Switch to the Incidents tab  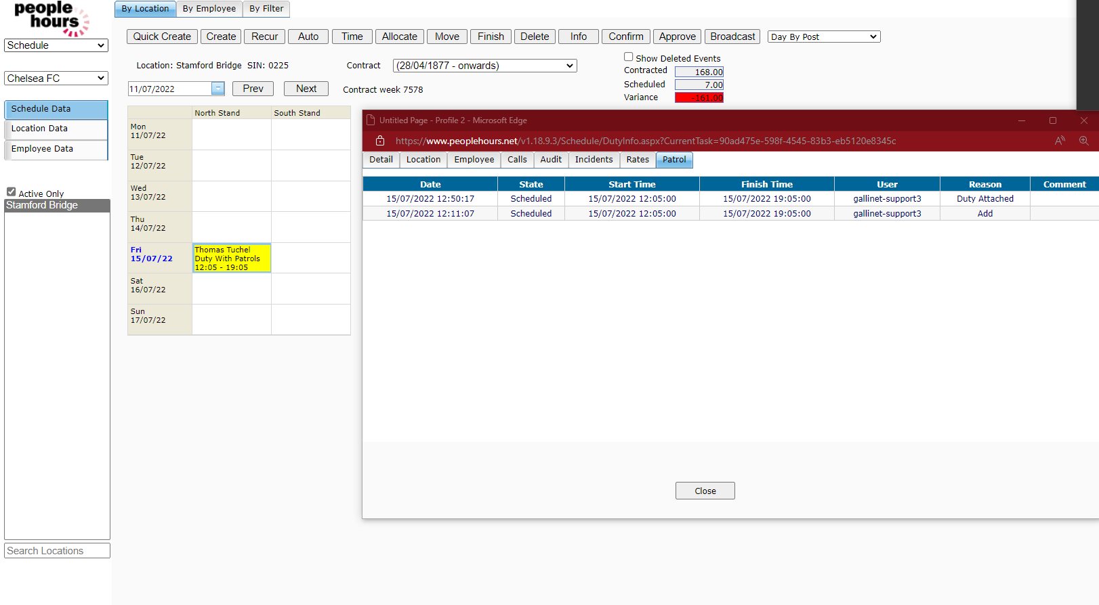coord(594,160)
